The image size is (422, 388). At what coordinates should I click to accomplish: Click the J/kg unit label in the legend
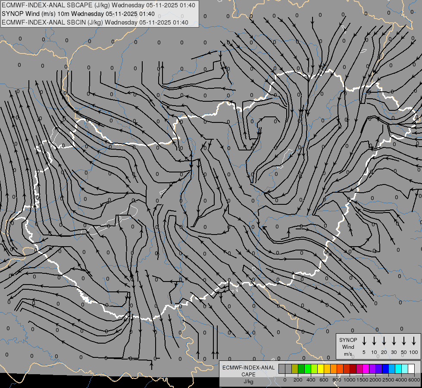pyautogui.click(x=248, y=382)
